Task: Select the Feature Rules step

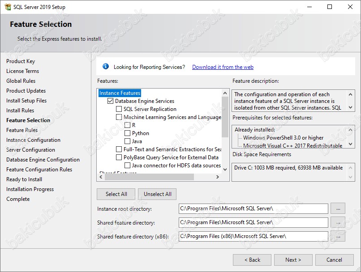Action: pyautogui.click(x=22, y=130)
